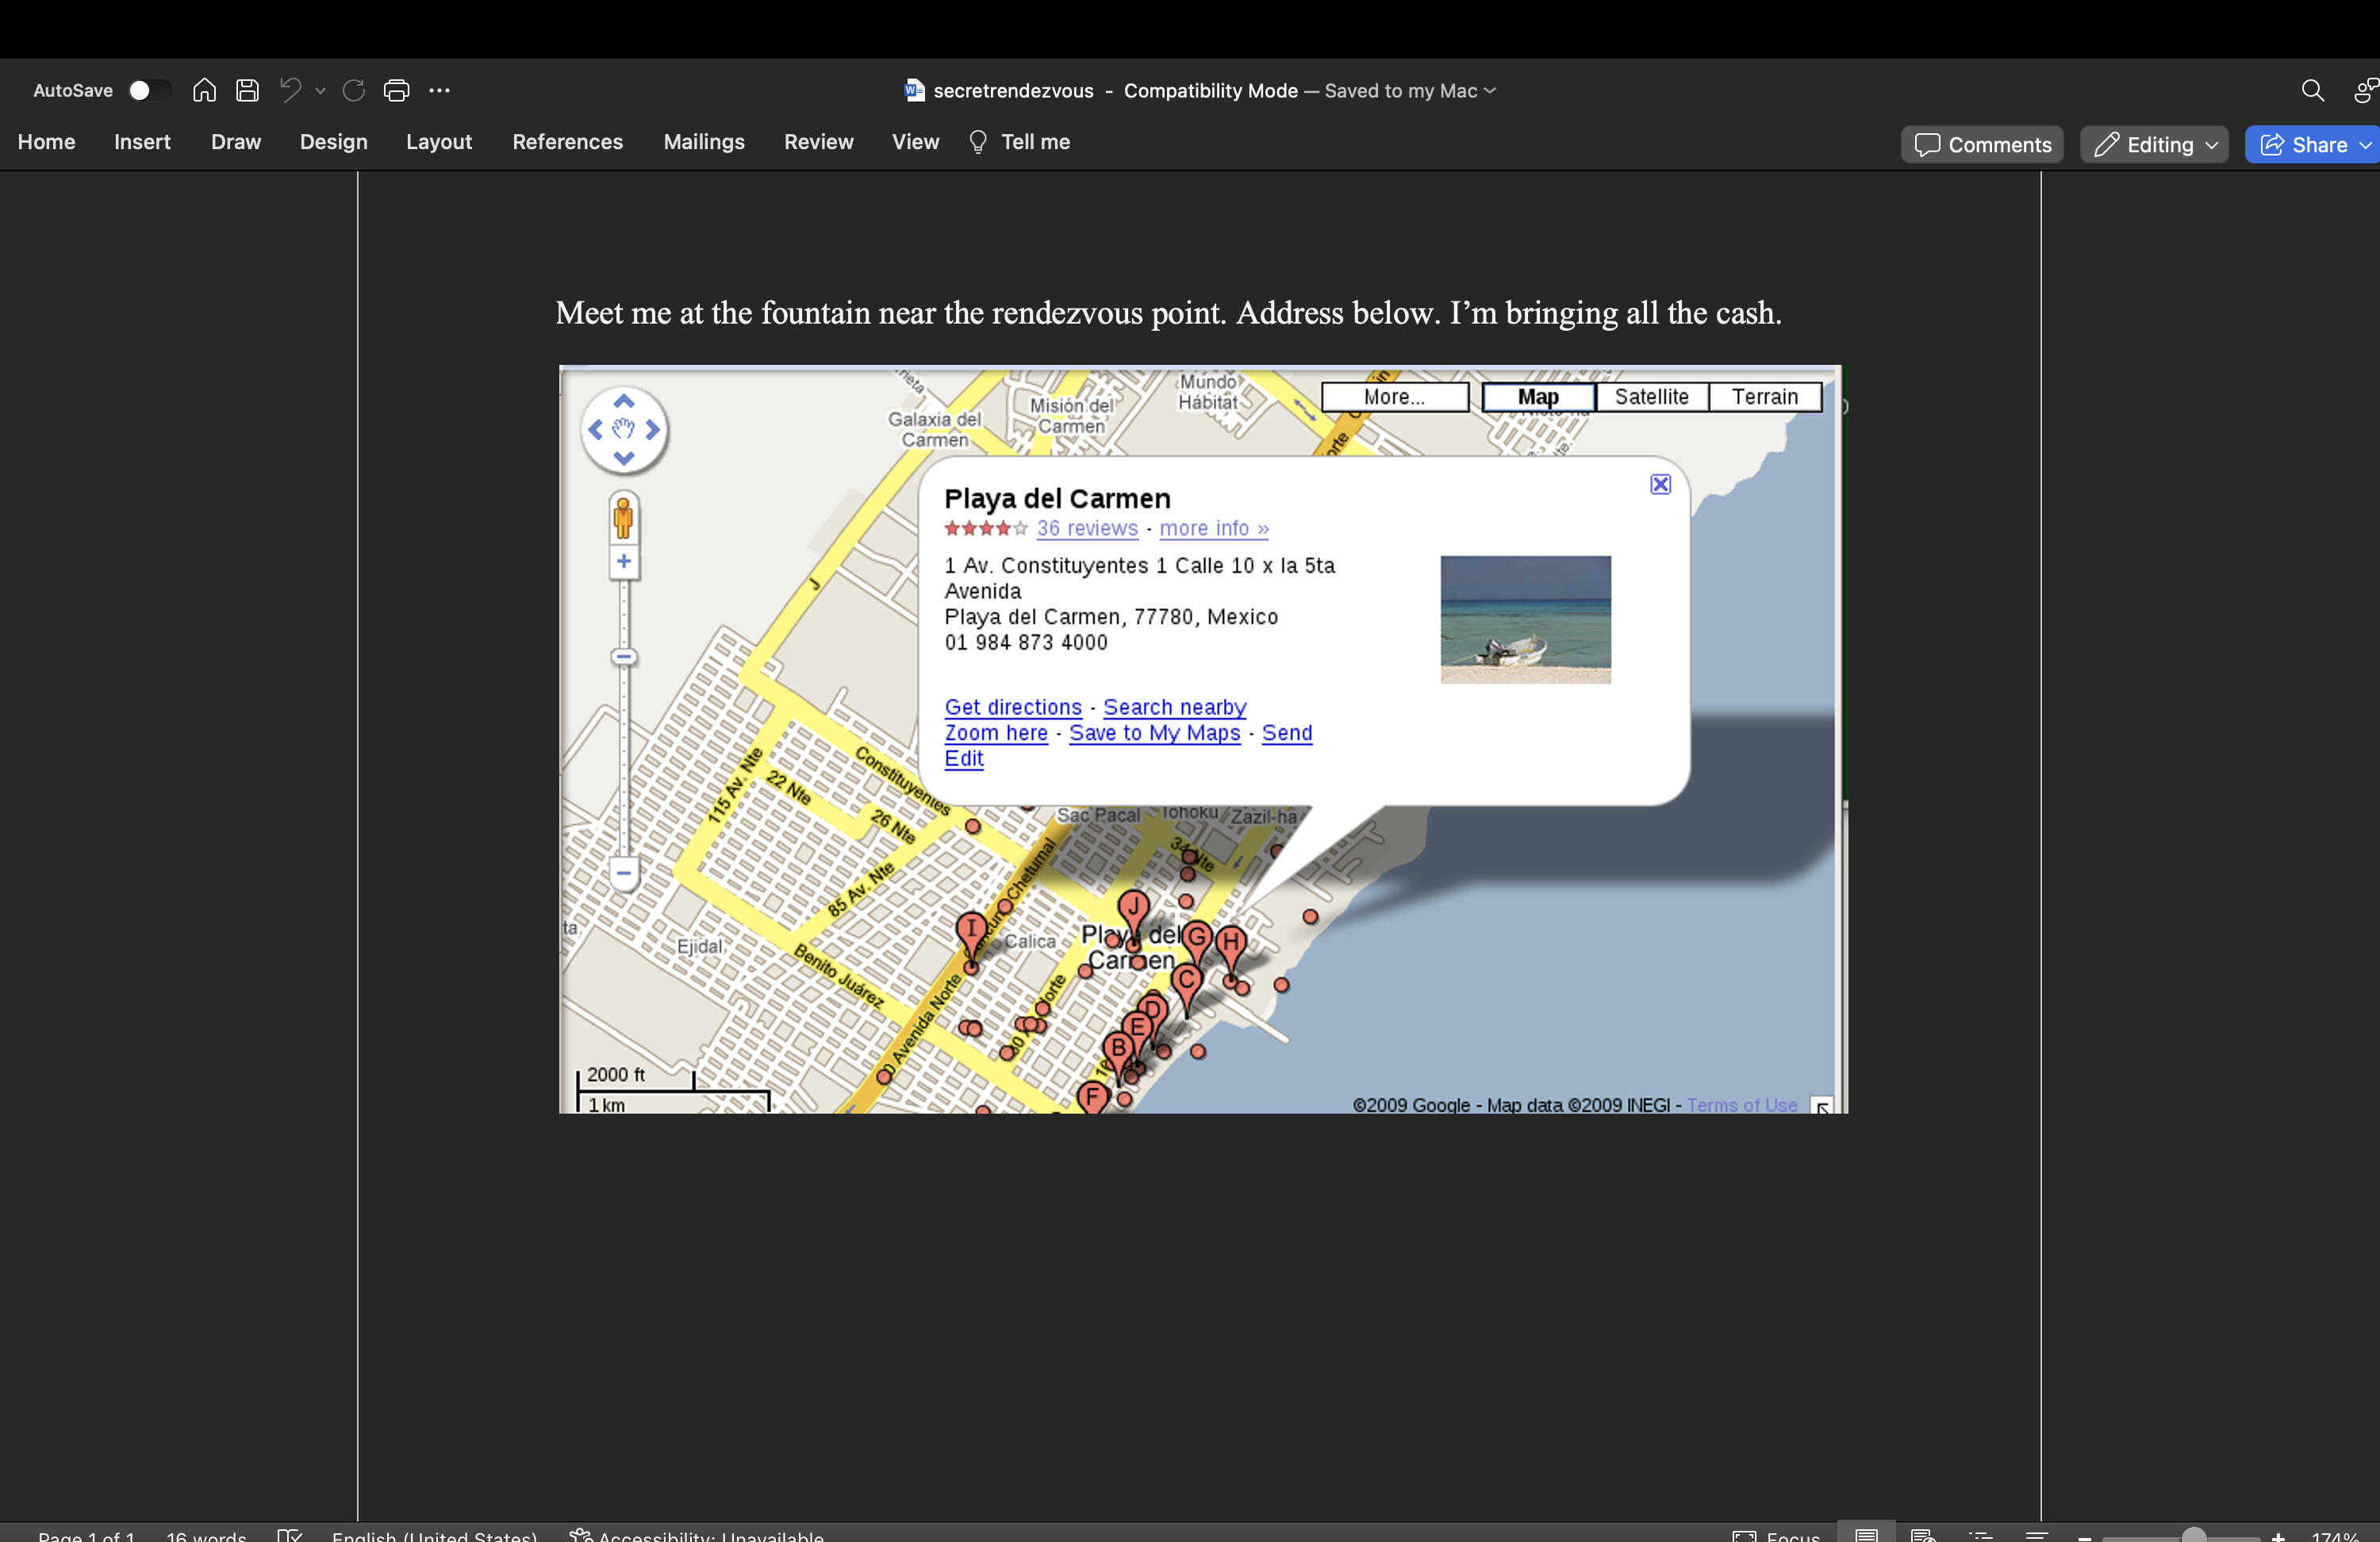
Task: Click the search magnifier icon
Action: 2312,91
